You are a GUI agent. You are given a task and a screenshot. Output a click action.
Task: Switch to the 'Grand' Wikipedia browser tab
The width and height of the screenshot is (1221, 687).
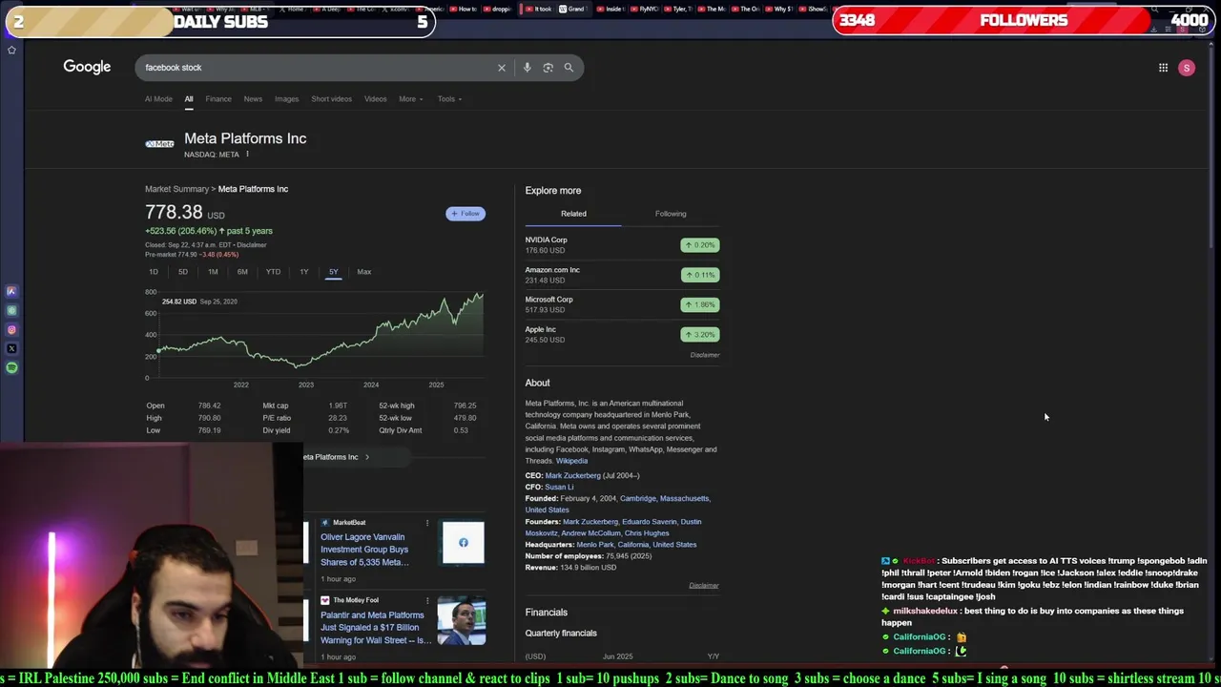pos(572,9)
